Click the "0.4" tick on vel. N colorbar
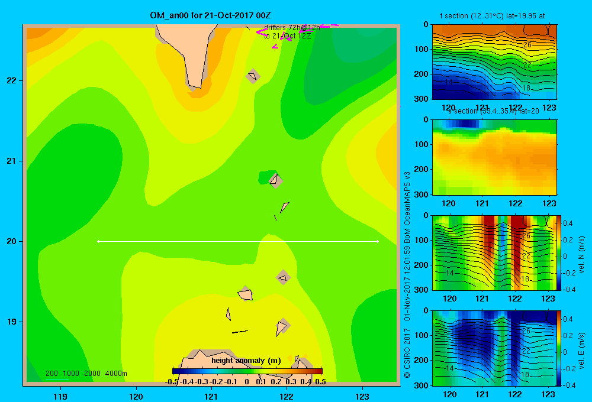592x402 pixels. 568,223
